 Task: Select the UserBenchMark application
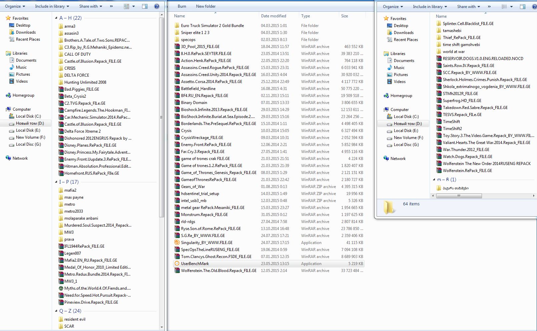click(194, 263)
